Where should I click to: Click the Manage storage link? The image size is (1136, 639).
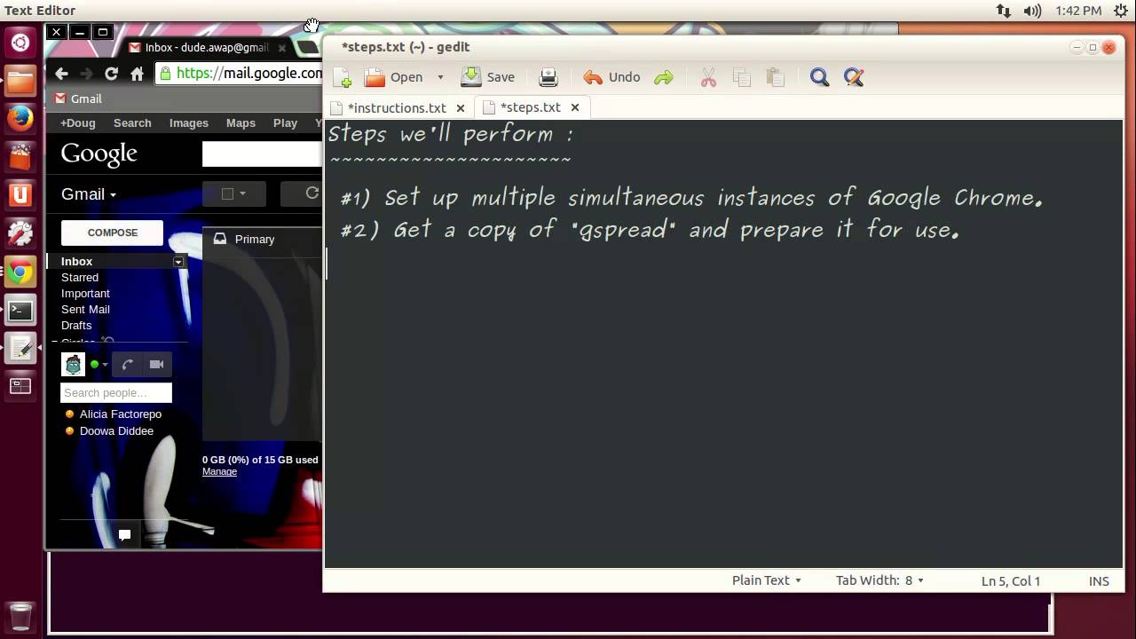point(219,472)
